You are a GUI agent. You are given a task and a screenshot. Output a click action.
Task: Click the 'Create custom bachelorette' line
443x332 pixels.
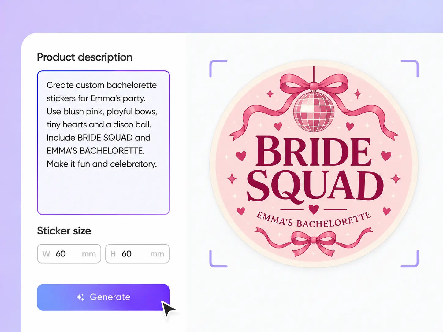click(102, 85)
